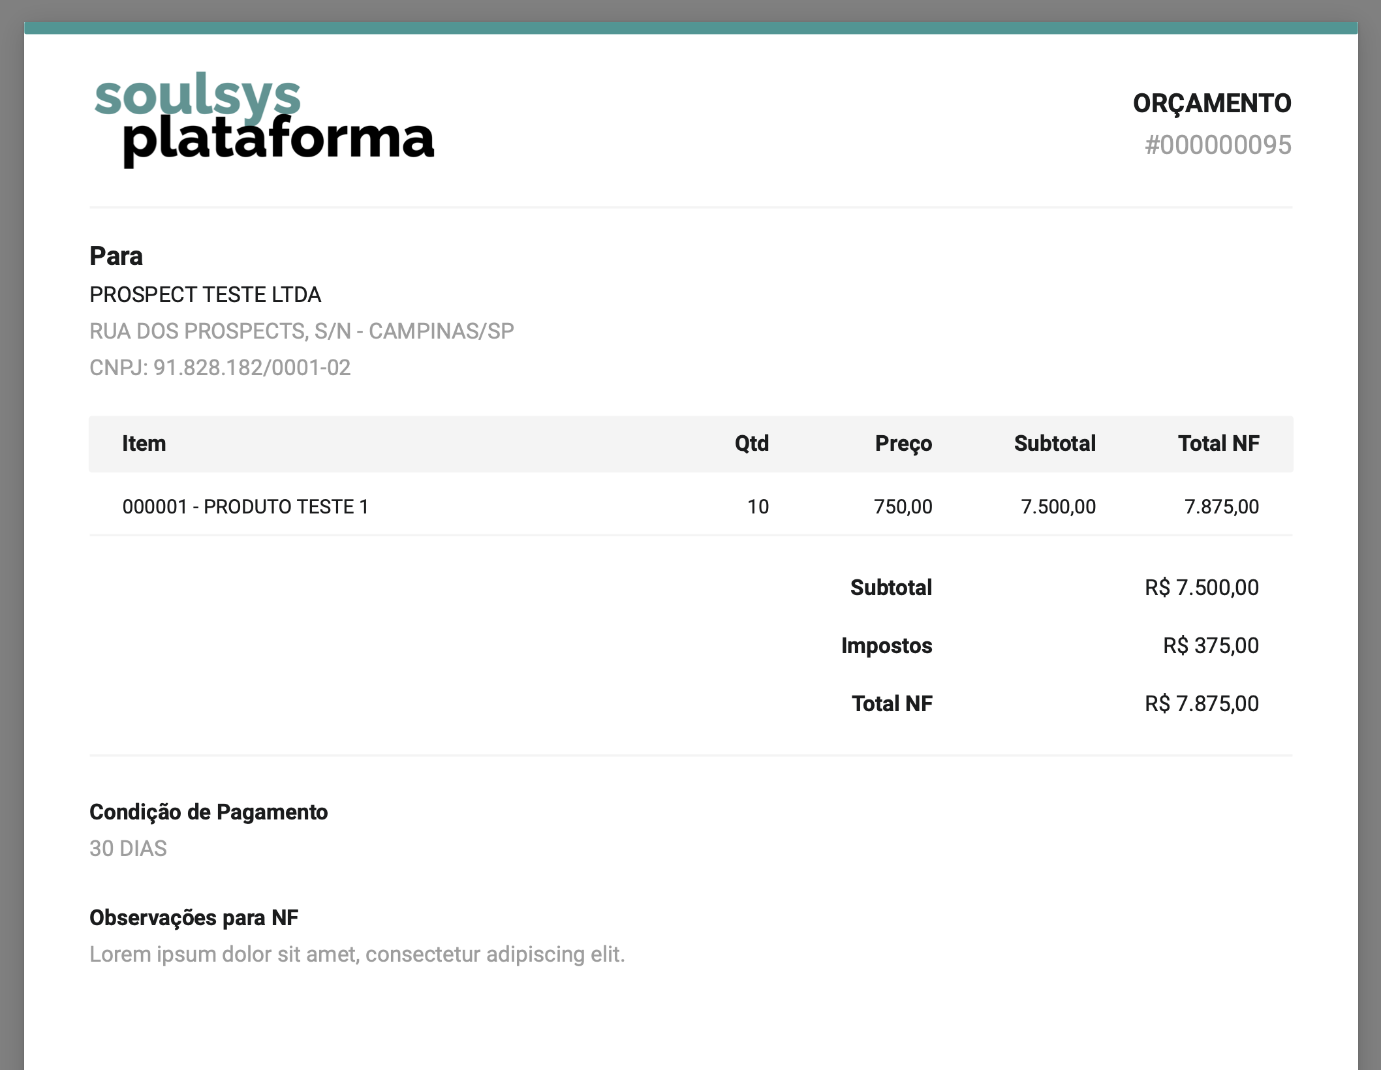Viewport: 1381px width, 1070px height.
Task: Click the soulsys plataforma logo
Action: point(264,119)
